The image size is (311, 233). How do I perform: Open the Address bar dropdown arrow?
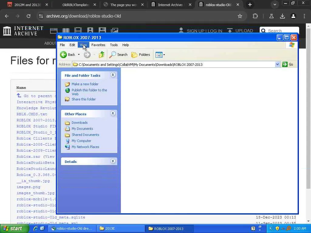(277, 64)
